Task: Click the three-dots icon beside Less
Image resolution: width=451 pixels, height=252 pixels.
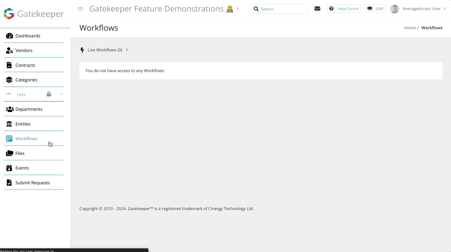Action: coord(9,94)
